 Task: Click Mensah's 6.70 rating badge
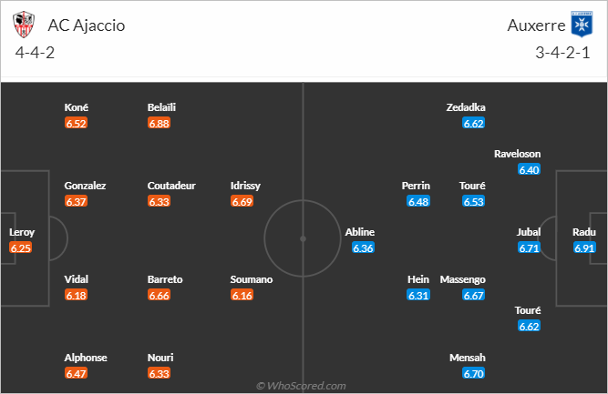473,373
